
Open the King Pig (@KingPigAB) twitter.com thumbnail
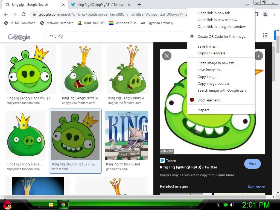(75, 135)
